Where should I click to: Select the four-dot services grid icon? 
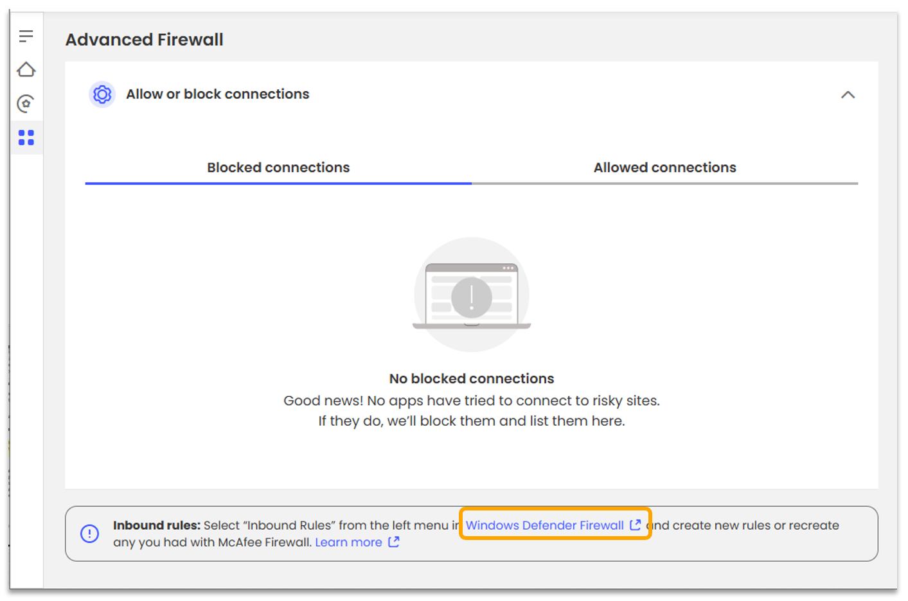tap(26, 137)
